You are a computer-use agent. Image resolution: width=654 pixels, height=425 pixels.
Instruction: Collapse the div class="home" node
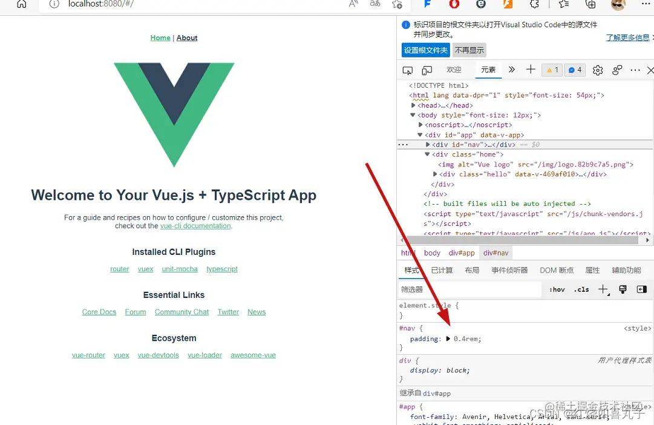427,154
